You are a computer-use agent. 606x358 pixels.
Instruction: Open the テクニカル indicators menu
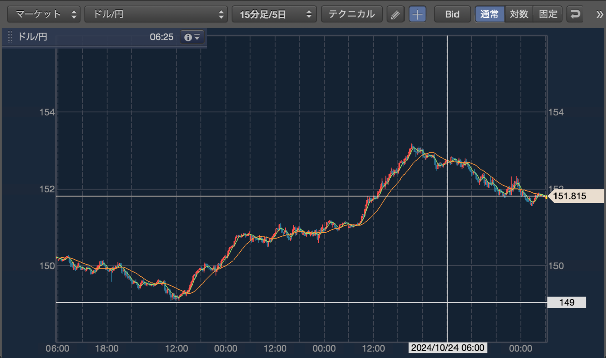[x=351, y=14]
